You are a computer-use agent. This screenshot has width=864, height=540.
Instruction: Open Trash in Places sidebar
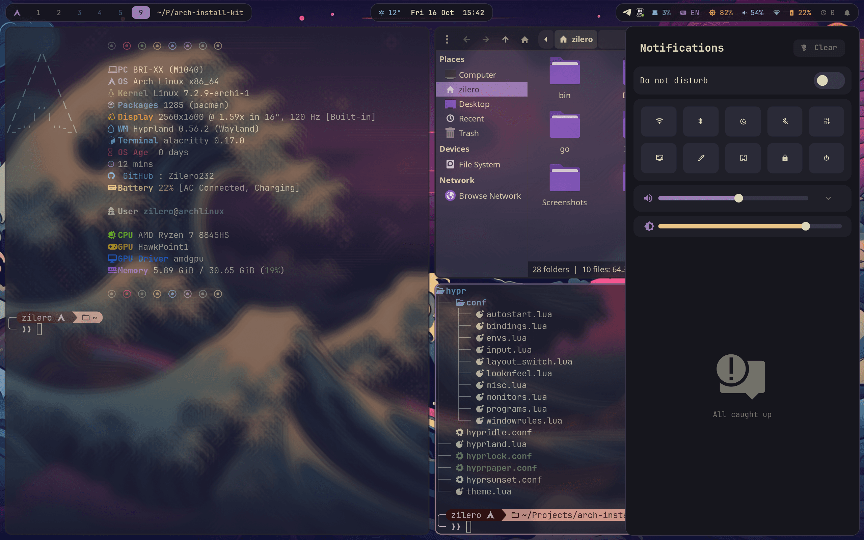click(481, 133)
